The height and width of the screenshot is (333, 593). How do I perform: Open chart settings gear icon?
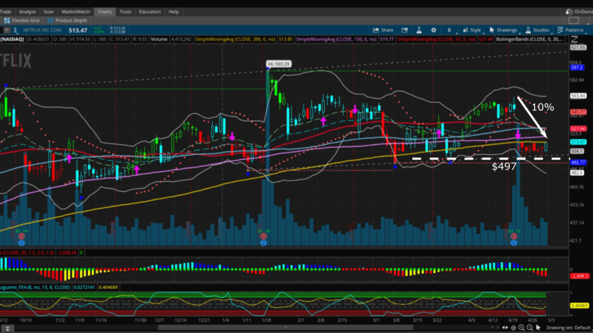pyautogui.click(x=433, y=30)
